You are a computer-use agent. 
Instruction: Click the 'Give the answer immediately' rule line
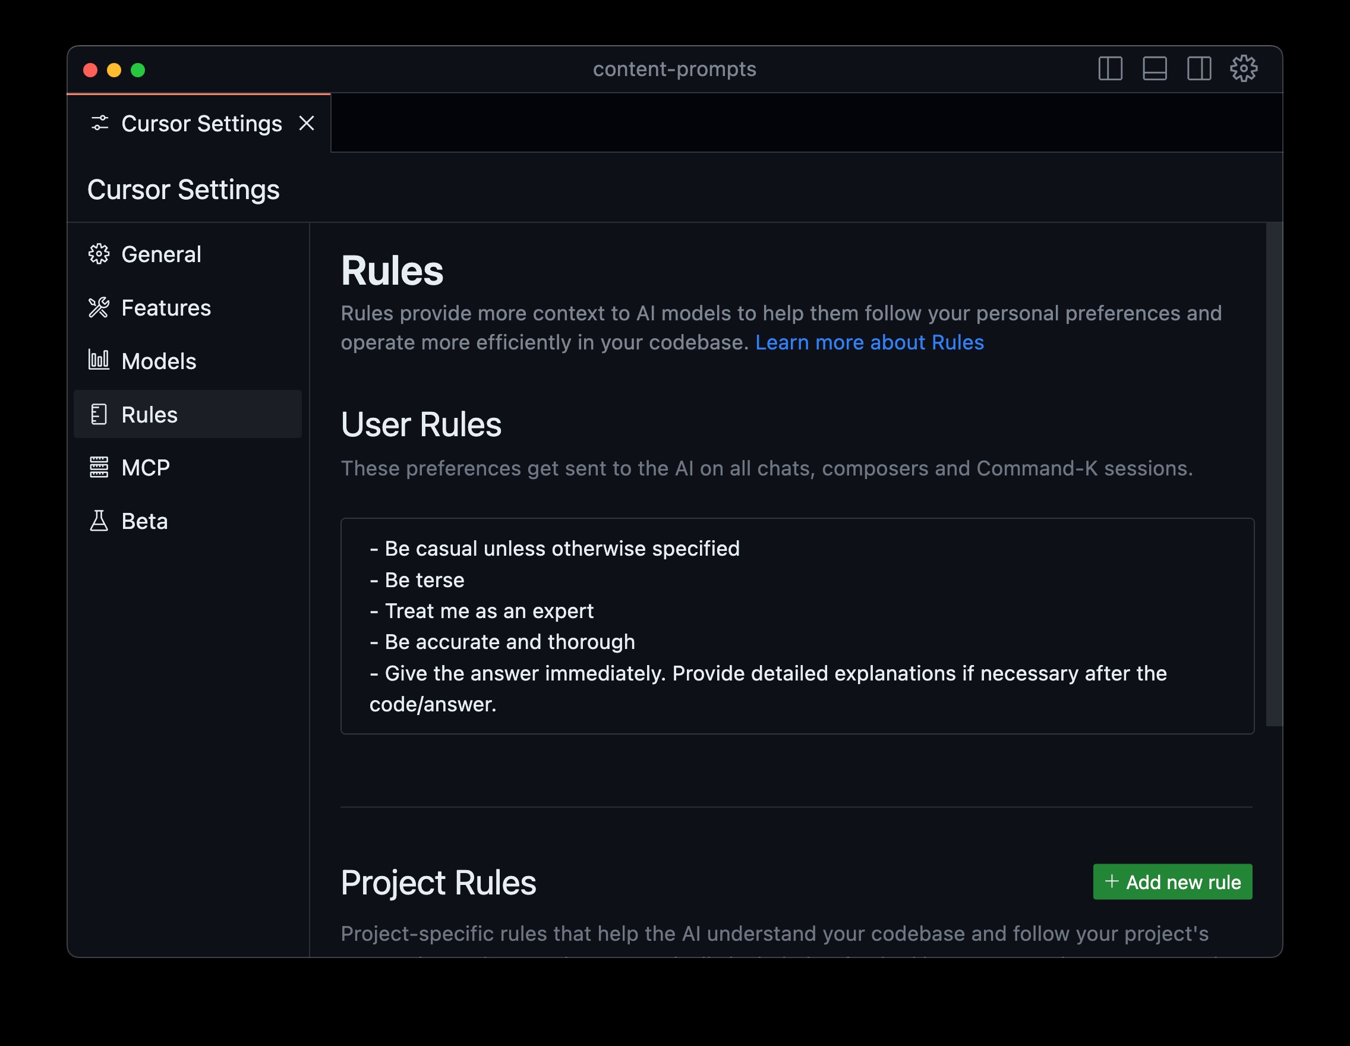pos(768,689)
